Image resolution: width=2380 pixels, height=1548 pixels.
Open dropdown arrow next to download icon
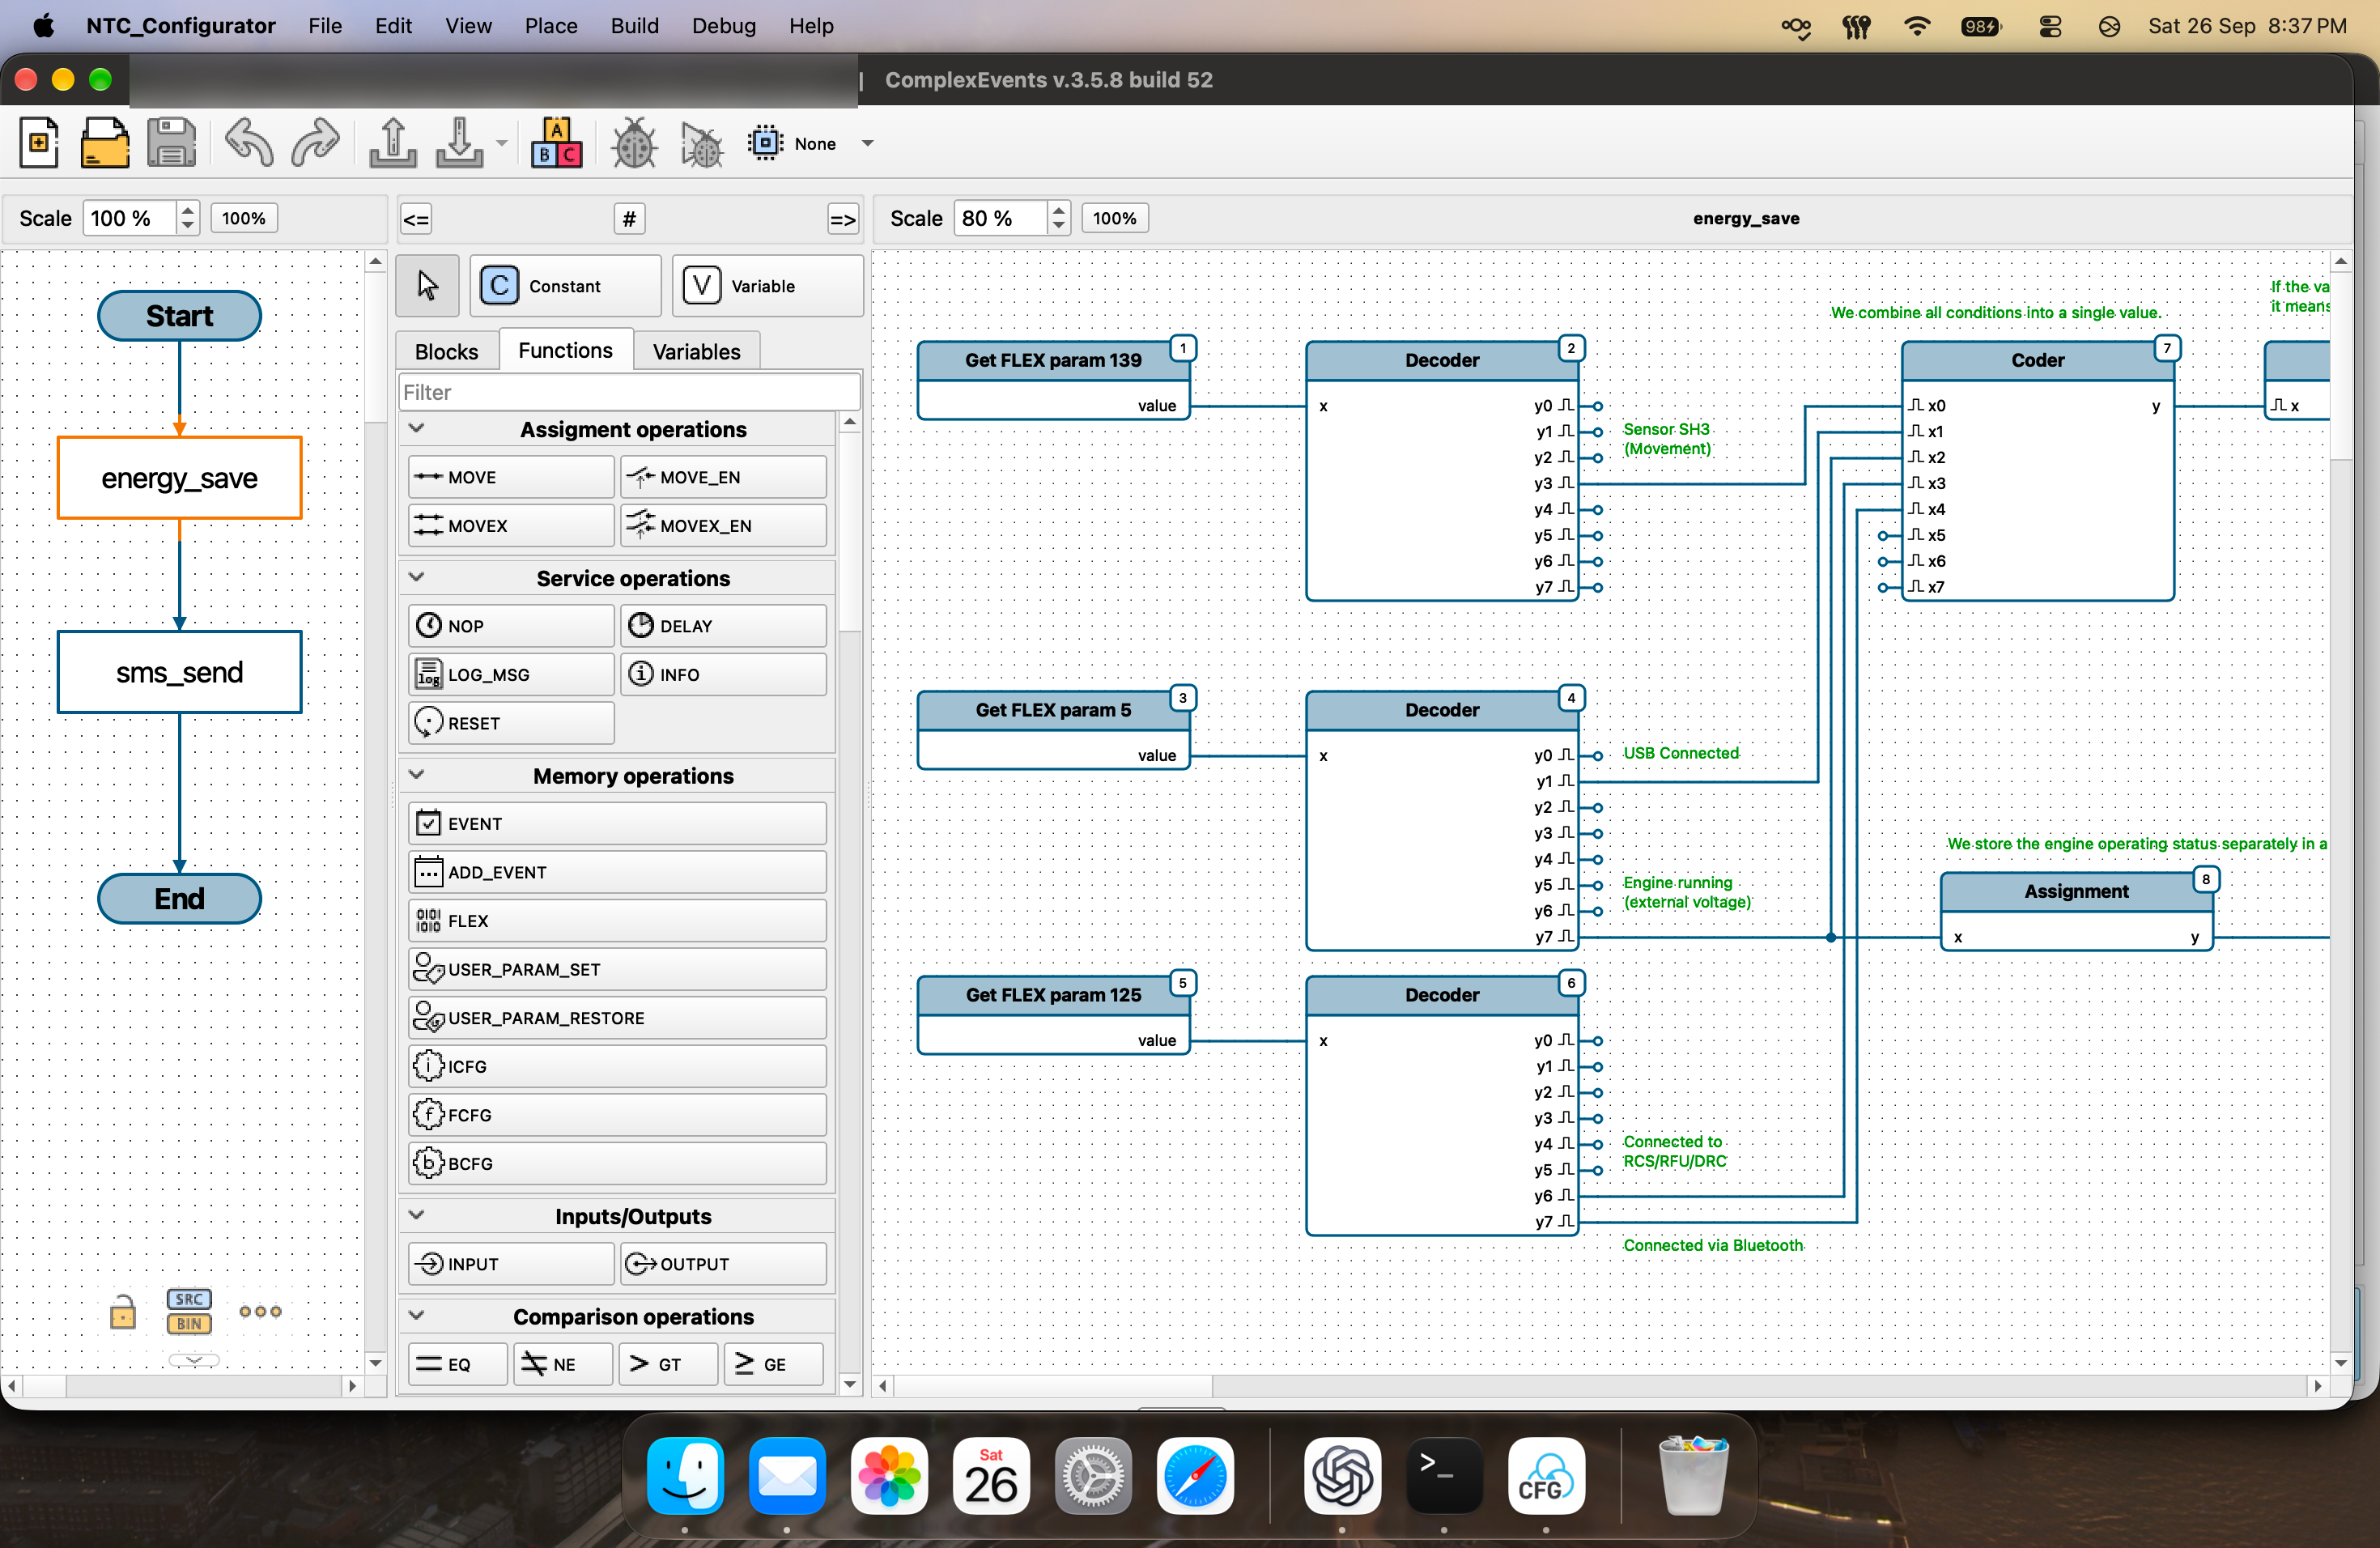click(502, 143)
